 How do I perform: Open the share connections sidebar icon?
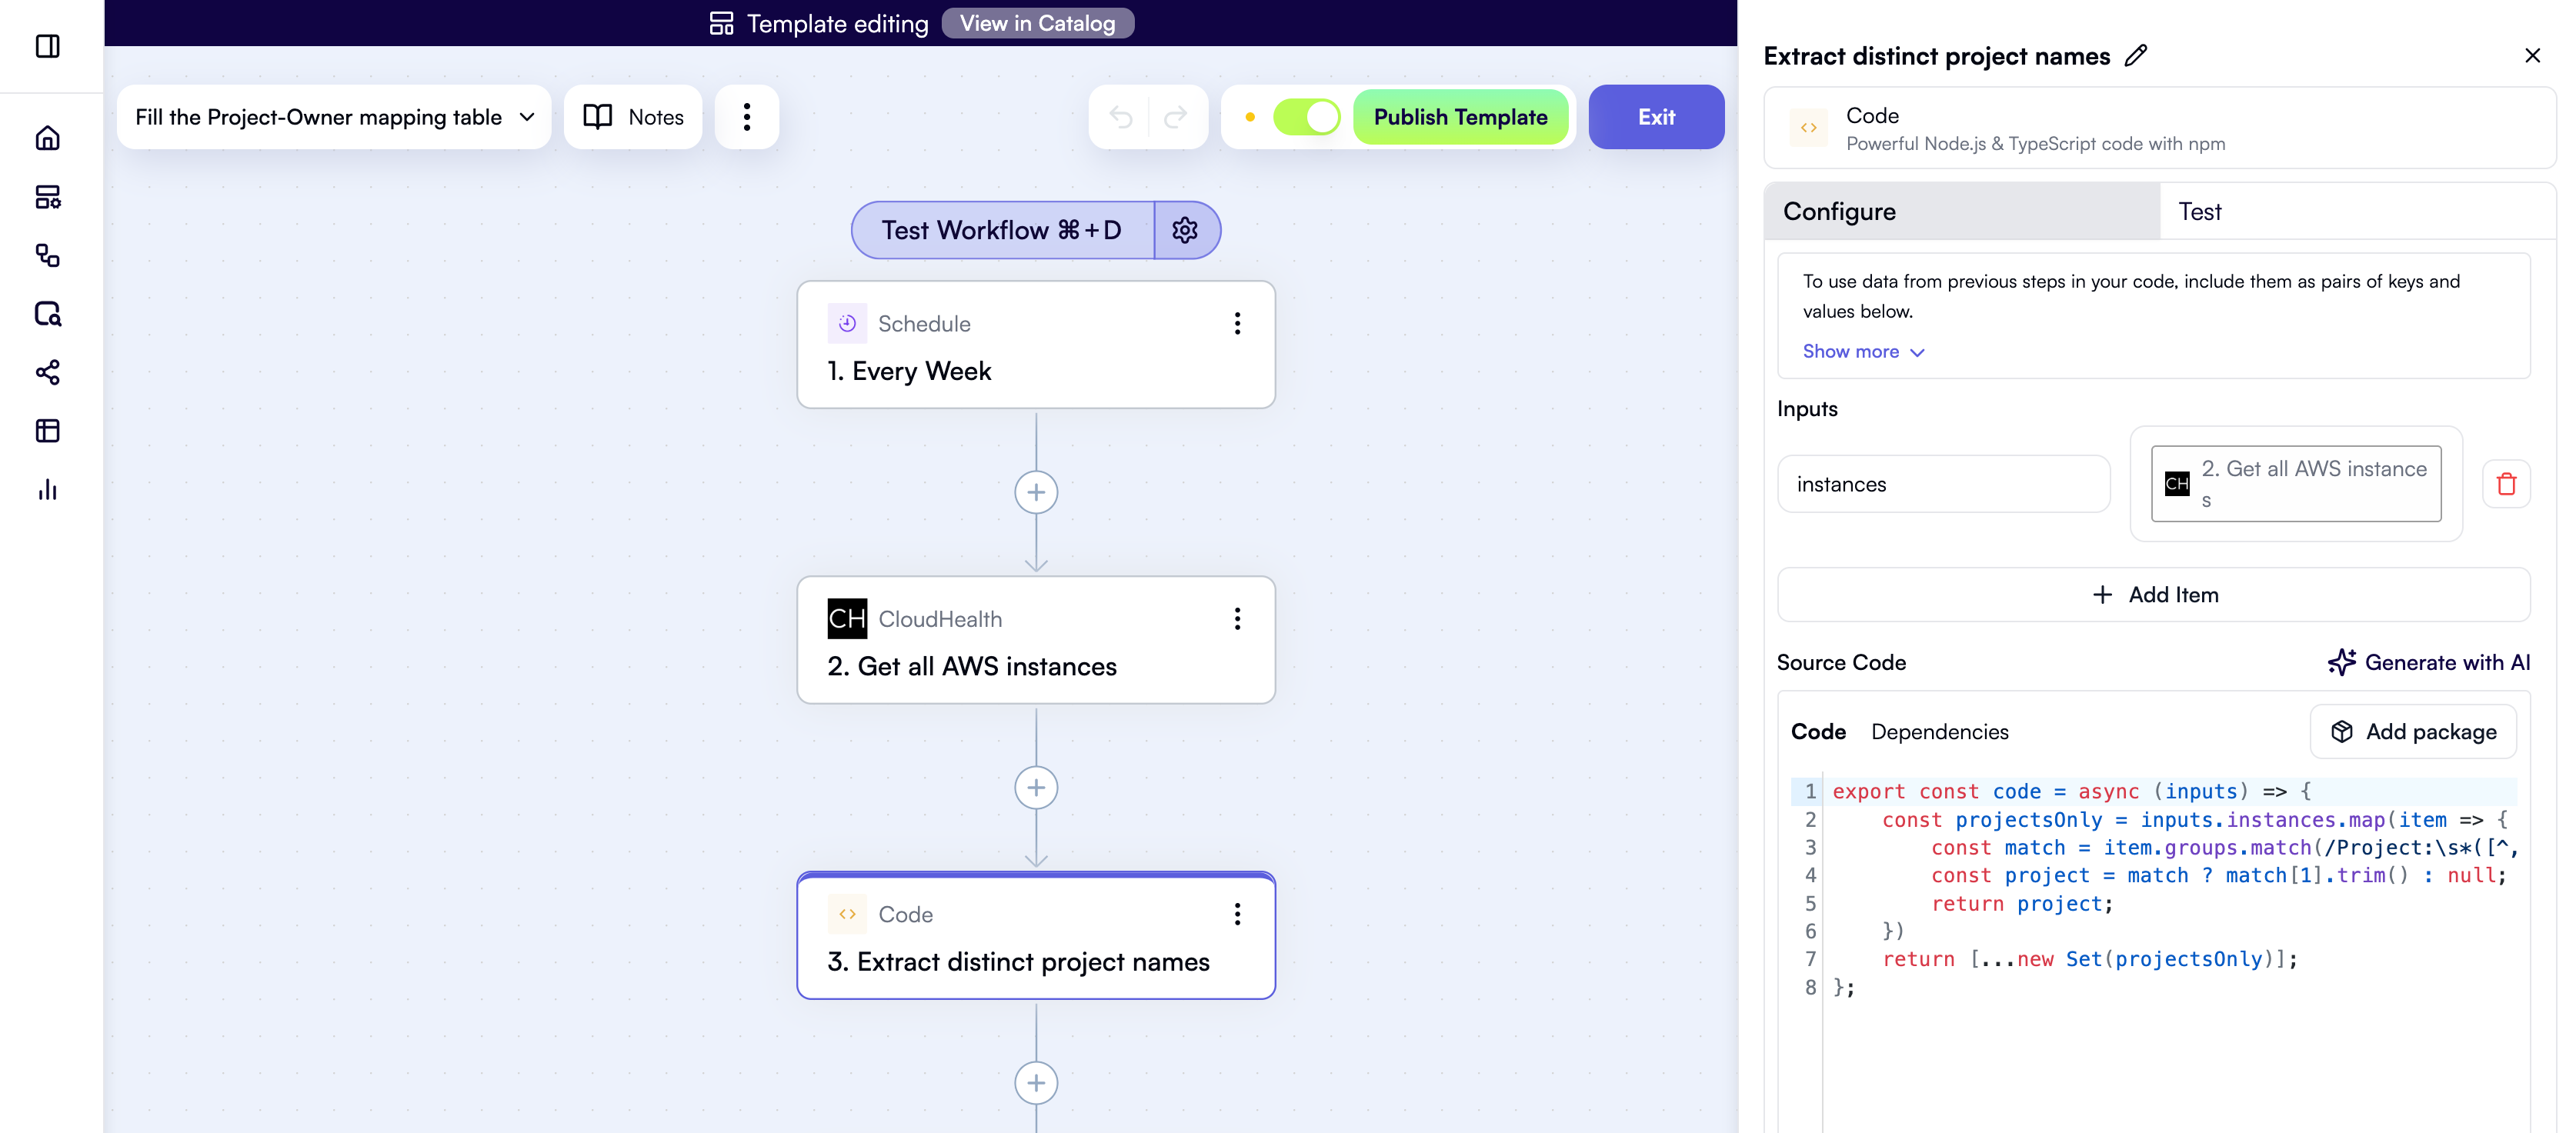coord(47,372)
